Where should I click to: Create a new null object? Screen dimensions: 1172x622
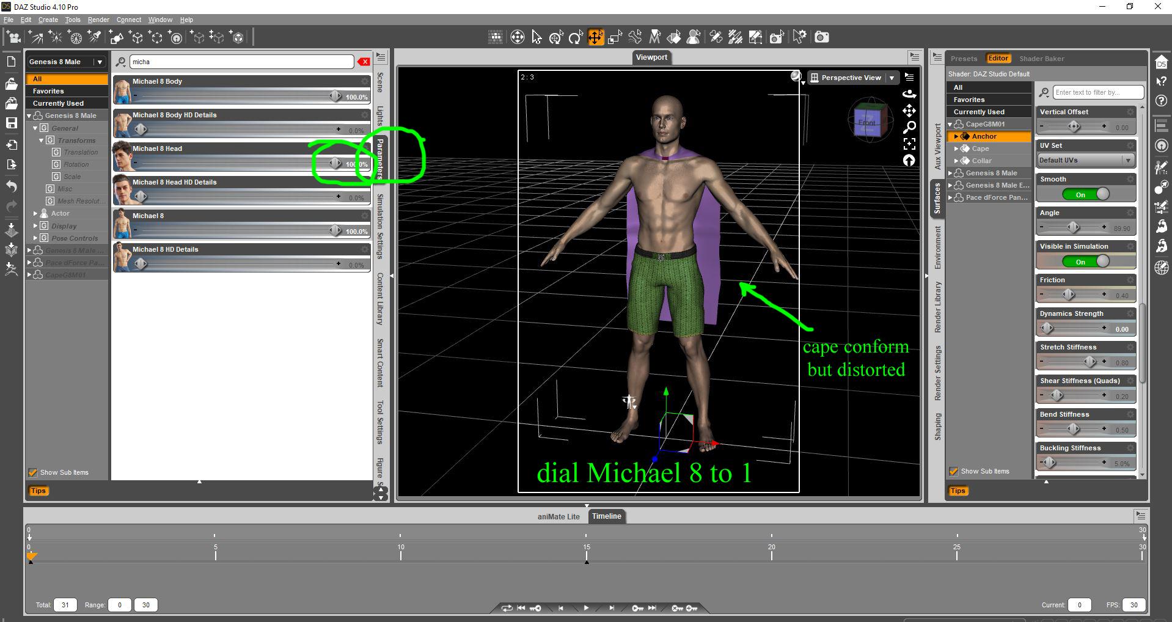pos(136,37)
